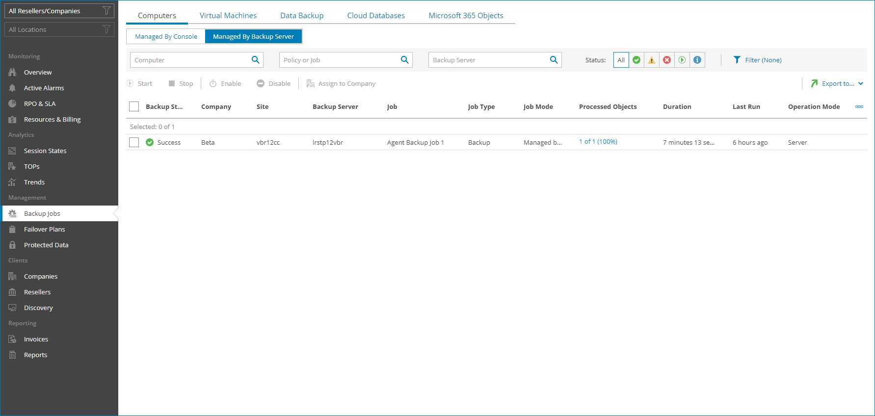Sort by the Job column header
Viewport: 875px width, 416px height.
[392, 106]
